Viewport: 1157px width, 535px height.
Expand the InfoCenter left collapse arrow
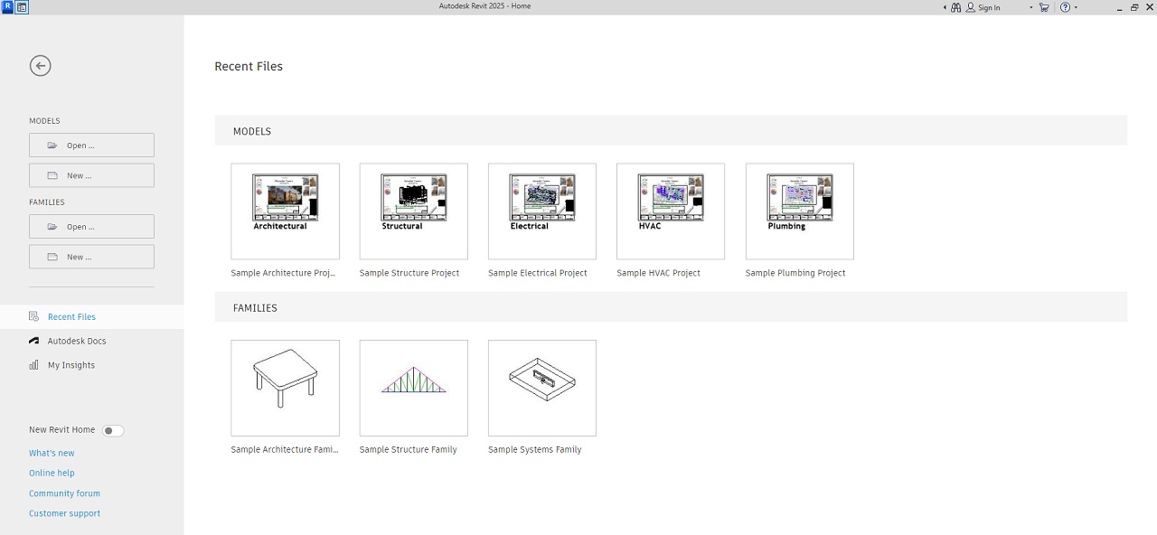click(x=945, y=7)
